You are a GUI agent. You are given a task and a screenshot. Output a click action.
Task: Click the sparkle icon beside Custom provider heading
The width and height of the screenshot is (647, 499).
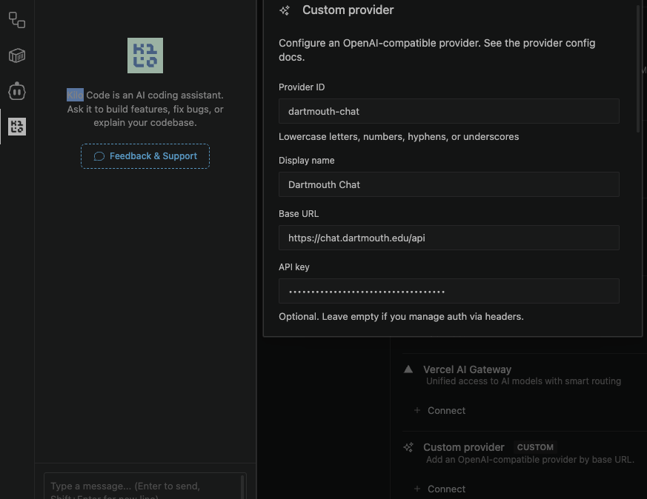tap(285, 10)
